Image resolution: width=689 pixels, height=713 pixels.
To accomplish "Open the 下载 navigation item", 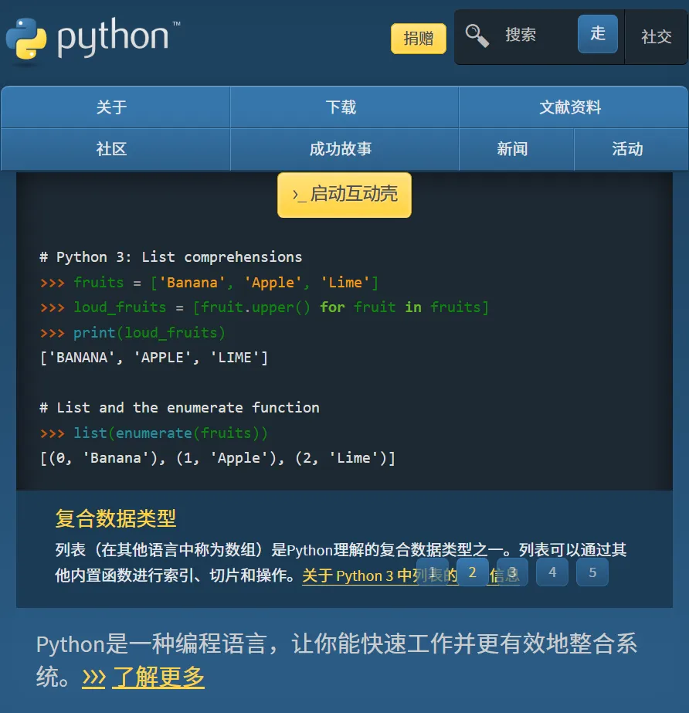I will pos(344,107).
